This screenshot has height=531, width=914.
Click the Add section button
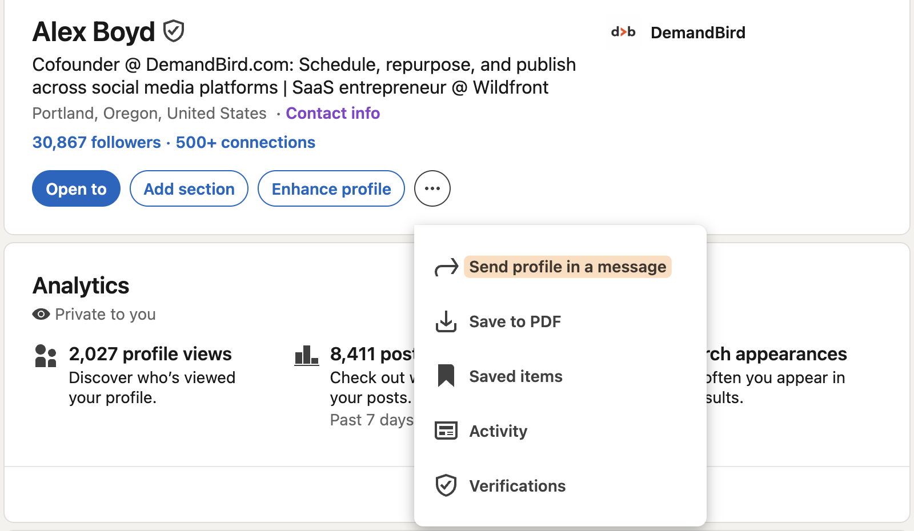189,188
